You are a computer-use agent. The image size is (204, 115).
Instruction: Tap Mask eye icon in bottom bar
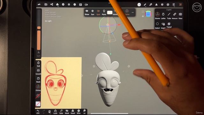tap(67, 112)
